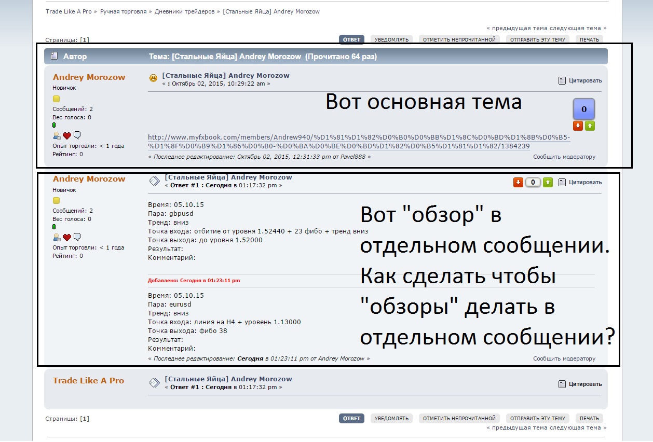Click yellow rank star under second post author

coord(56,200)
